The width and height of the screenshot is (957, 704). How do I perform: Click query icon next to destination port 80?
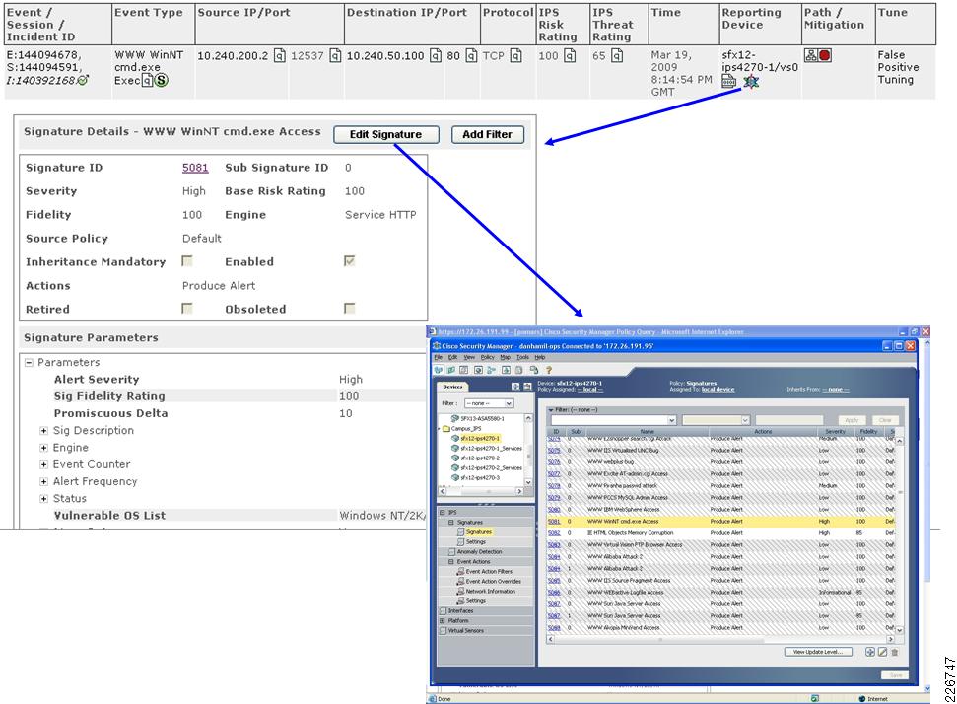point(471,55)
